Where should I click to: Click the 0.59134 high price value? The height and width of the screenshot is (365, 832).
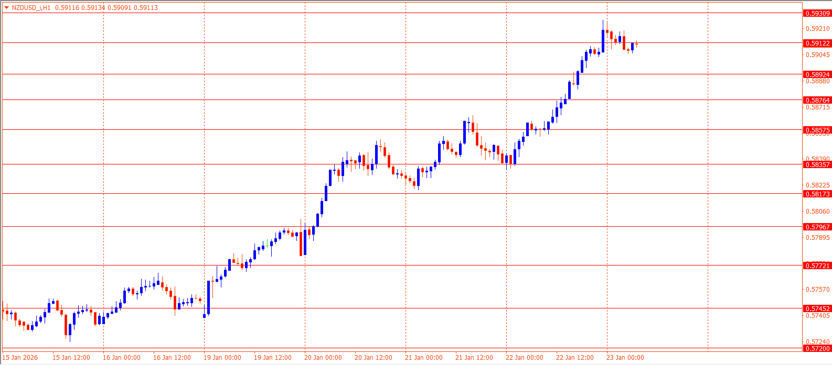pyautogui.click(x=92, y=8)
